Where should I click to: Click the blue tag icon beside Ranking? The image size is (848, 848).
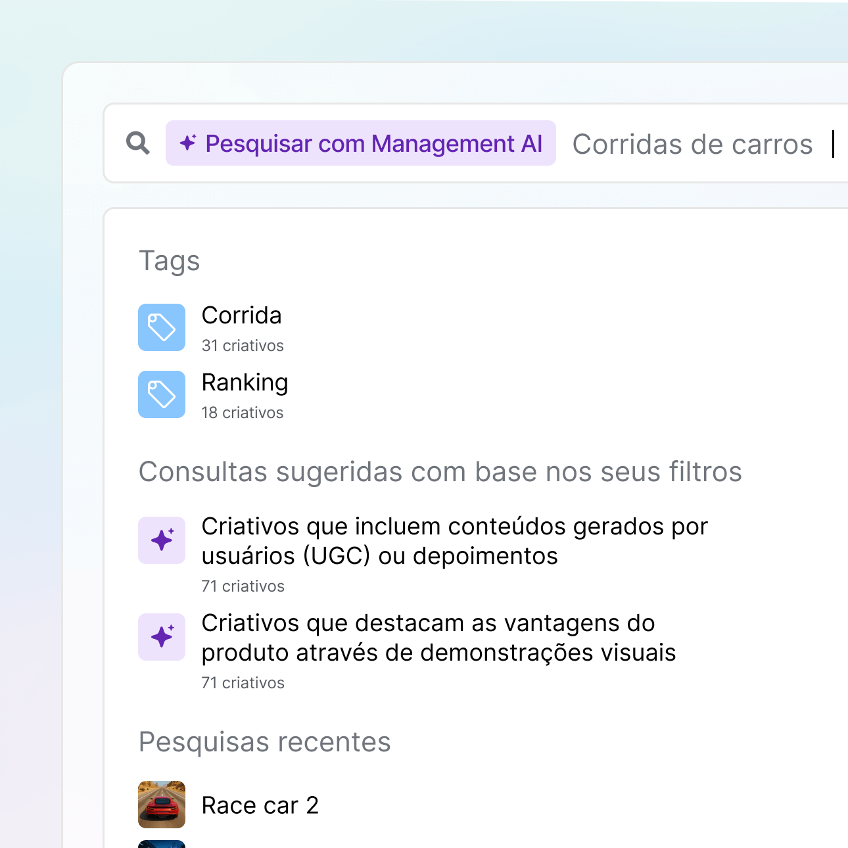point(162,394)
